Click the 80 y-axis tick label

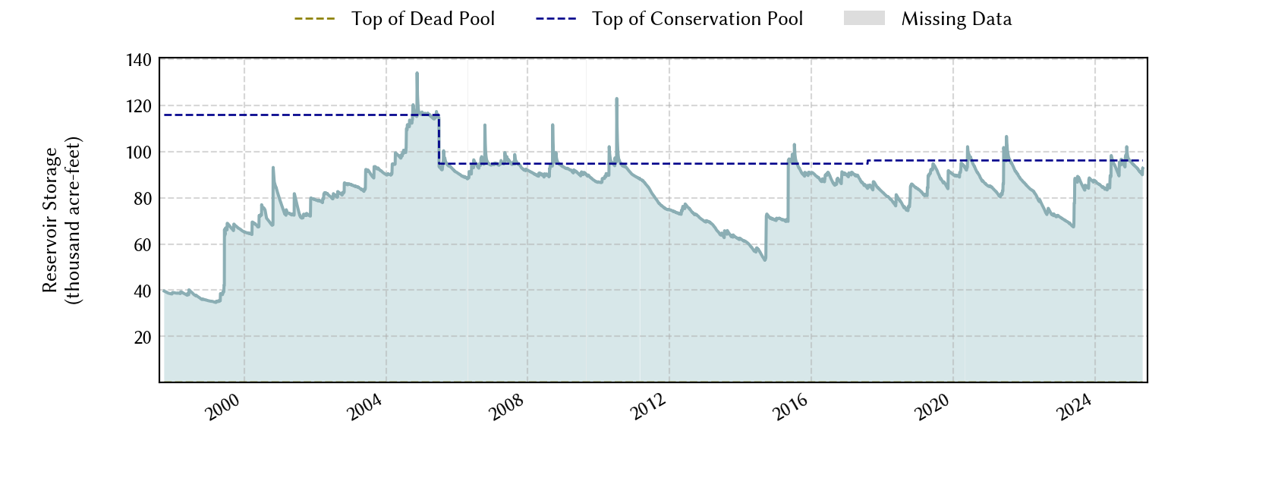pos(143,199)
